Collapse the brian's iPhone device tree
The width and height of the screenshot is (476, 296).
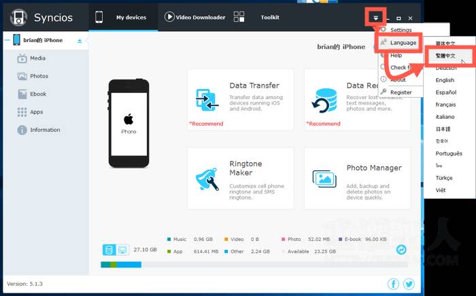7,40
